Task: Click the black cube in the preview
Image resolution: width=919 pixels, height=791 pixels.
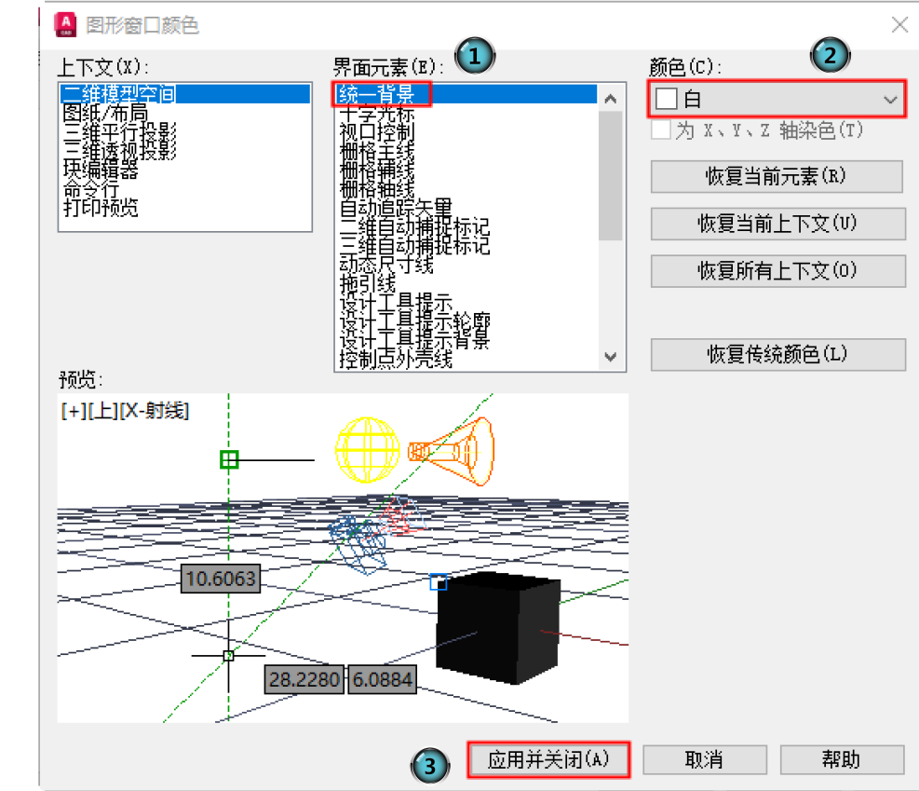Action: [x=499, y=622]
